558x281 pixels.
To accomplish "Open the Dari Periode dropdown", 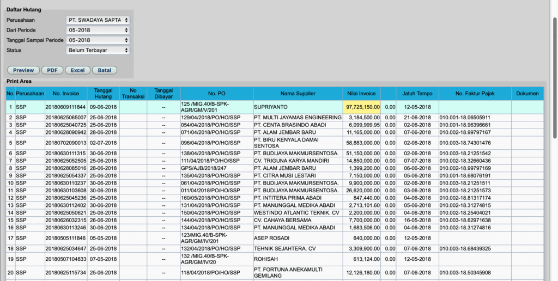I will click(x=98, y=30).
